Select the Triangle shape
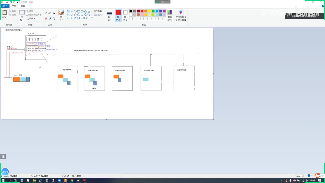Image resolution: width=325 pixels, height=183 pixels. pyautogui.click(x=89, y=11)
